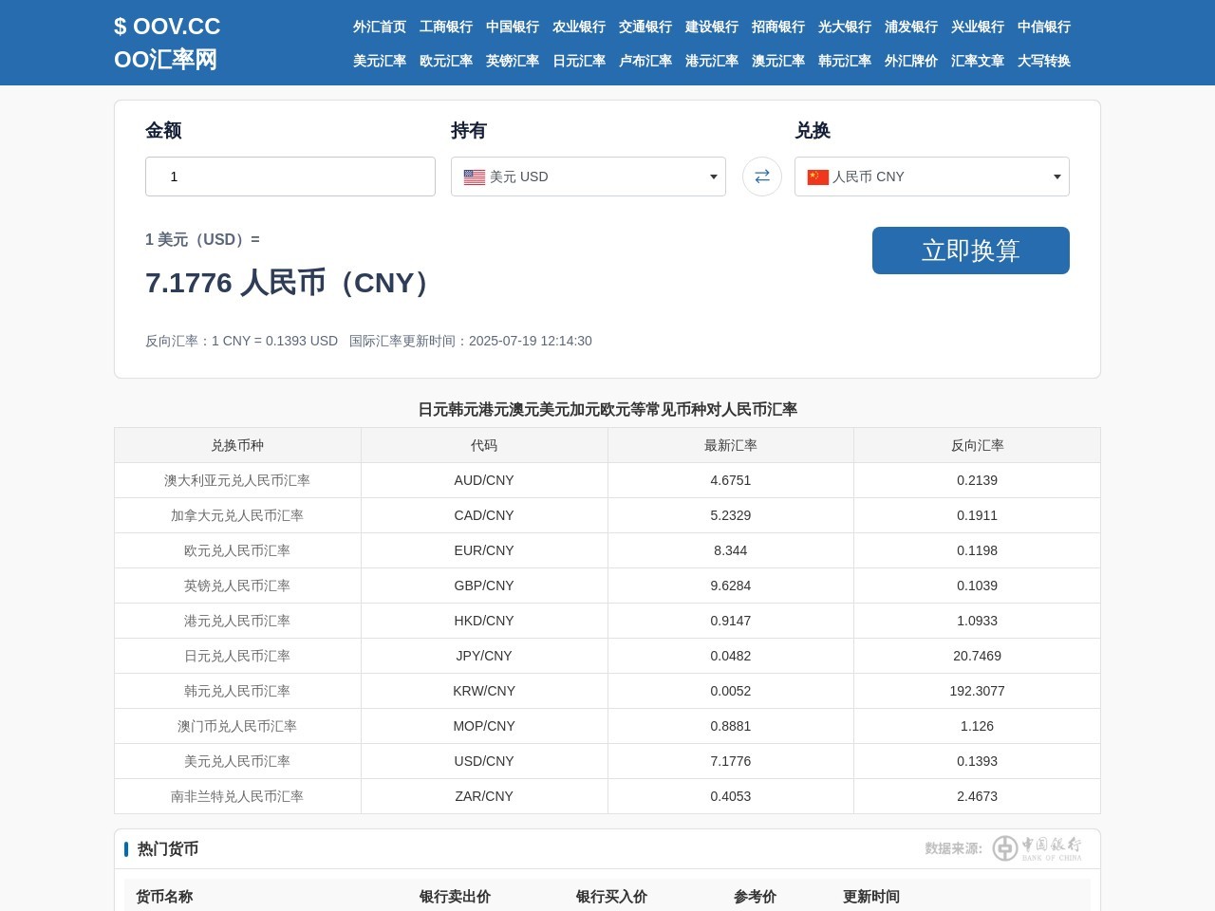This screenshot has width=1215, height=911.
Task: Open the 欧元兑人民币汇率 link
Action: pyautogui.click(x=237, y=550)
